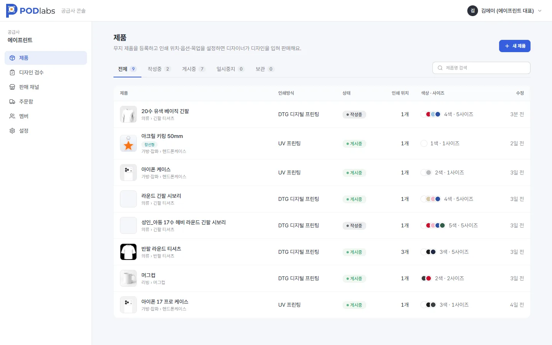Viewport: 552px width, 345px height.
Task: Click the 4일 전 modified time
Action: (517, 305)
